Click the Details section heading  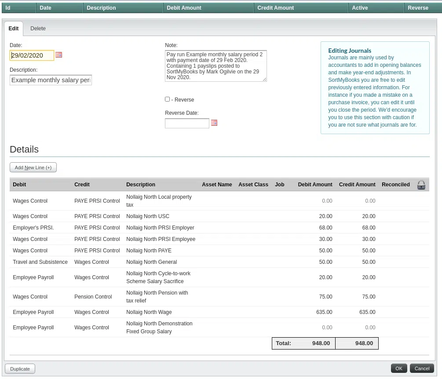24,149
